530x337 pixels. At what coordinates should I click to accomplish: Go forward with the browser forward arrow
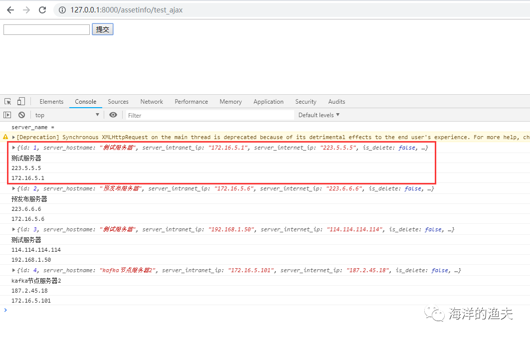pyautogui.click(x=26, y=10)
